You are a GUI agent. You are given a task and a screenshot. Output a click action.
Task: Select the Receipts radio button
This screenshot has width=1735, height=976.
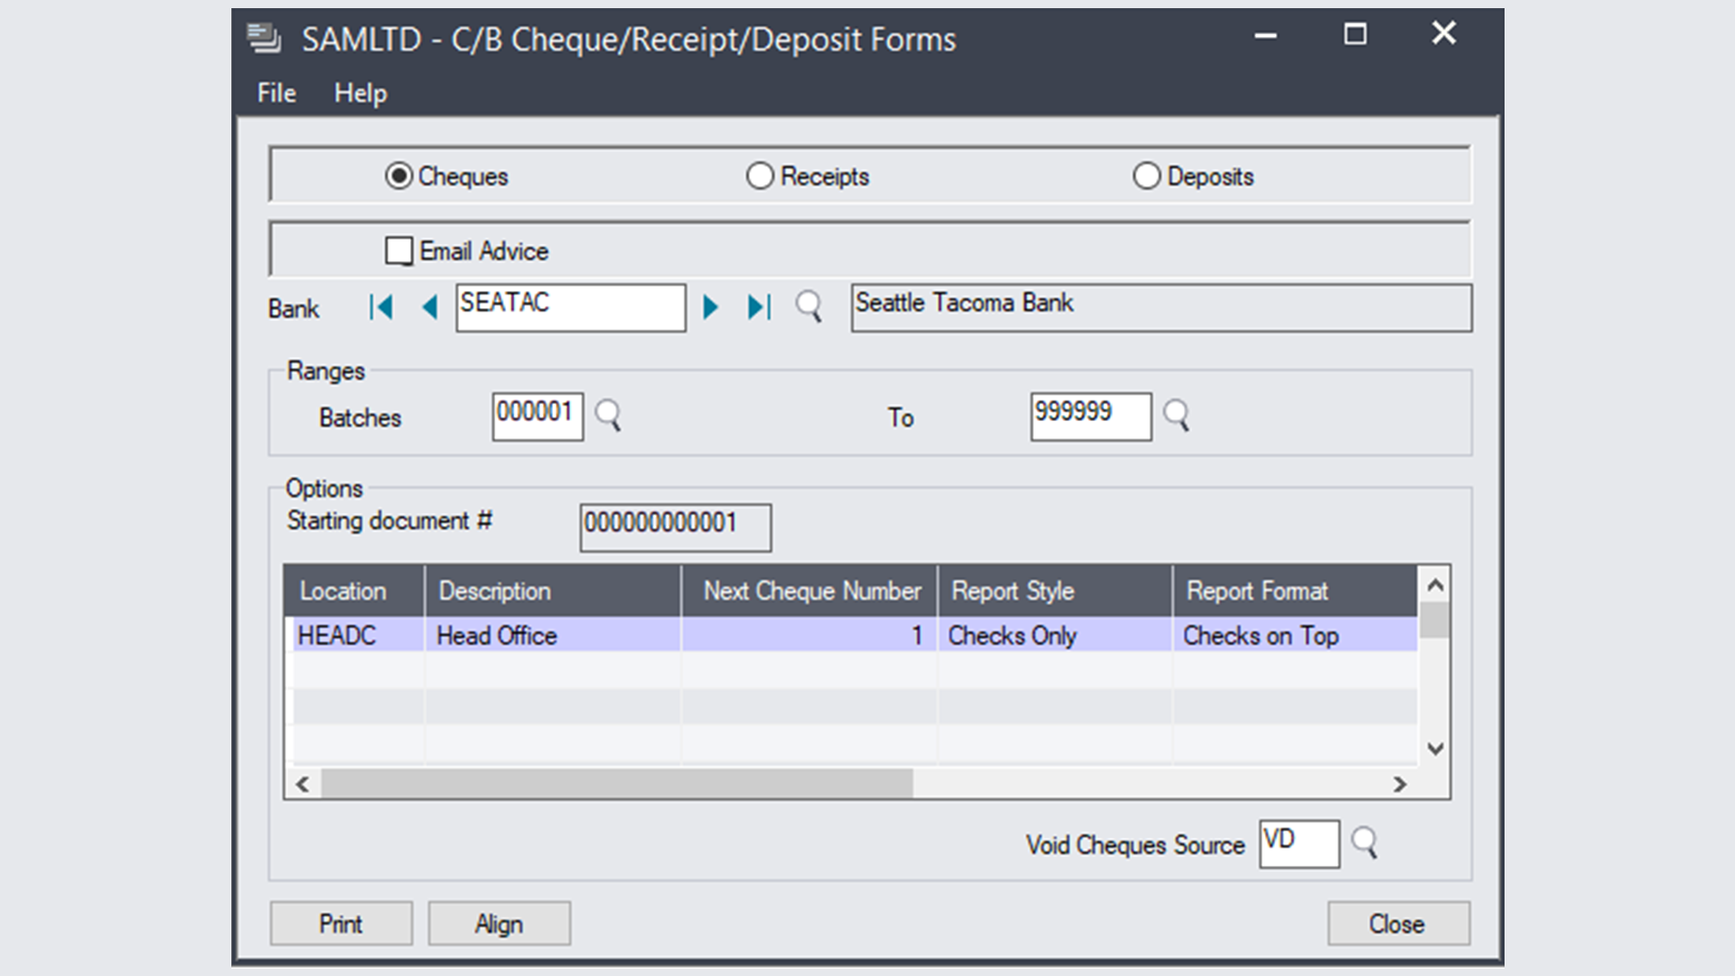[759, 175]
